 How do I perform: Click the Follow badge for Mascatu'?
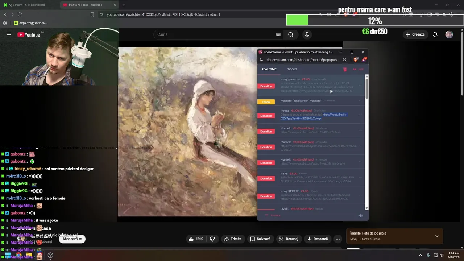[266, 102]
